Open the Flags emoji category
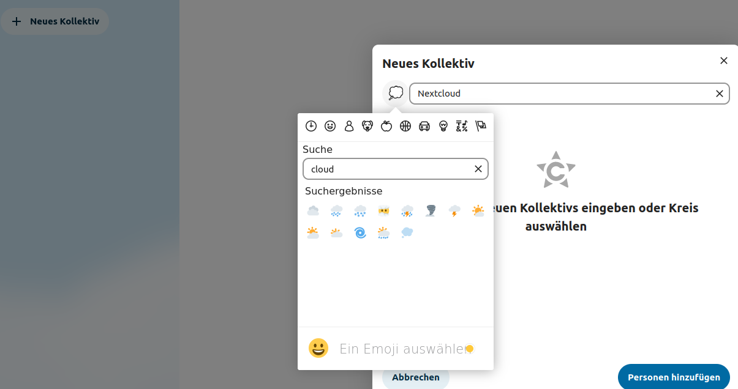The height and width of the screenshot is (389, 738). pyautogui.click(x=481, y=126)
